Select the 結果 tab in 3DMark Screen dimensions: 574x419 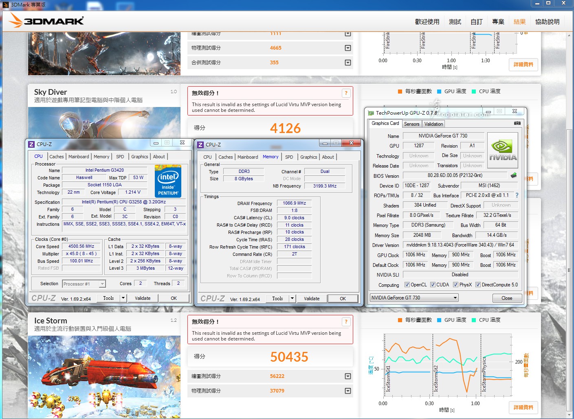tap(520, 22)
